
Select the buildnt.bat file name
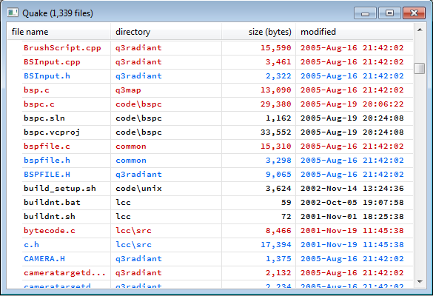(52, 203)
